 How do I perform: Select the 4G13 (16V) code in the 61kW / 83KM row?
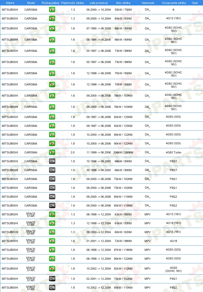click(x=173, y=223)
